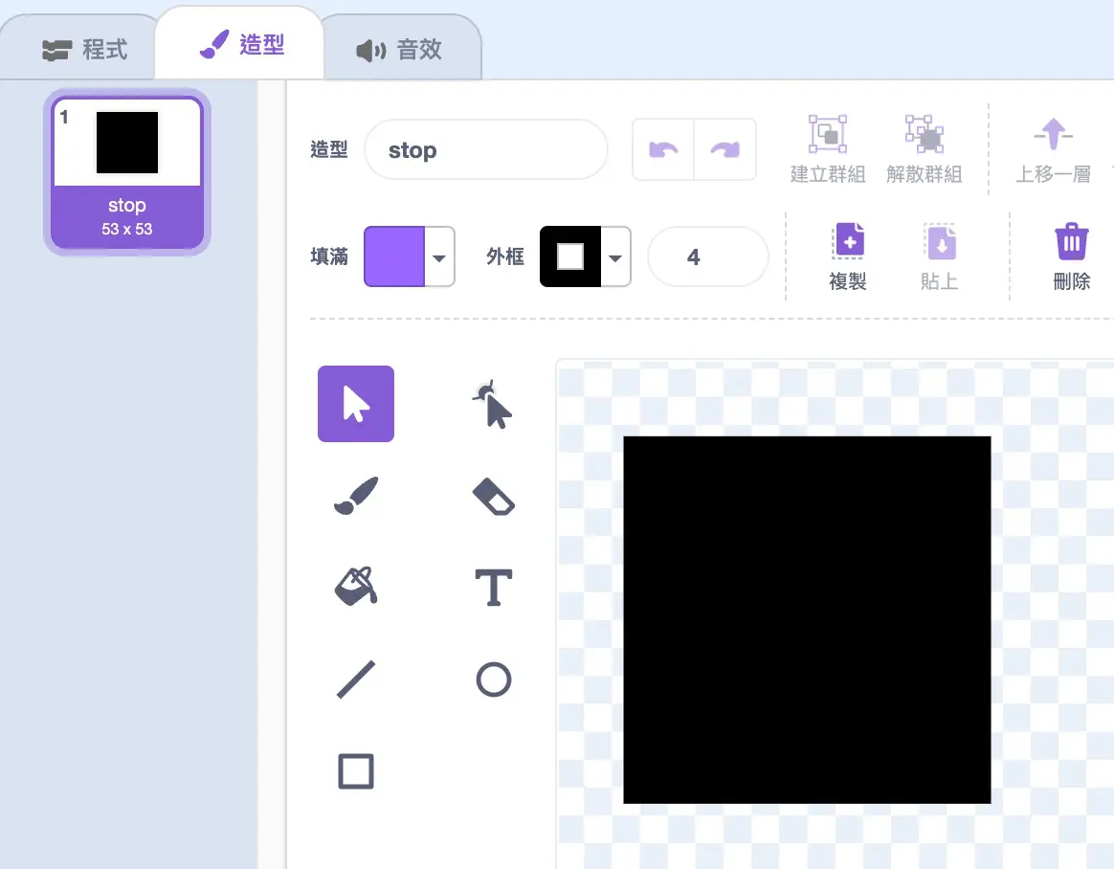Select the Line tool
Image resolution: width=1114 pixels, height=869 pixels.
[x=355, y=680]
